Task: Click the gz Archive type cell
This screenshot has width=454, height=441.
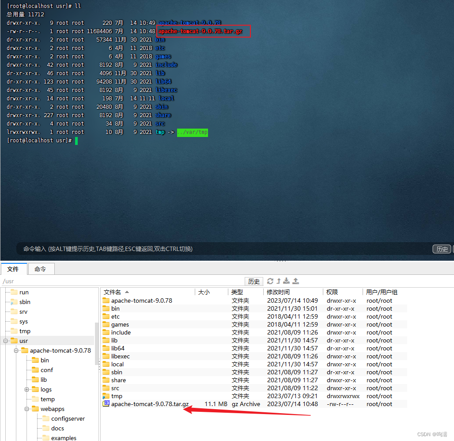Action: click(246, 404)
